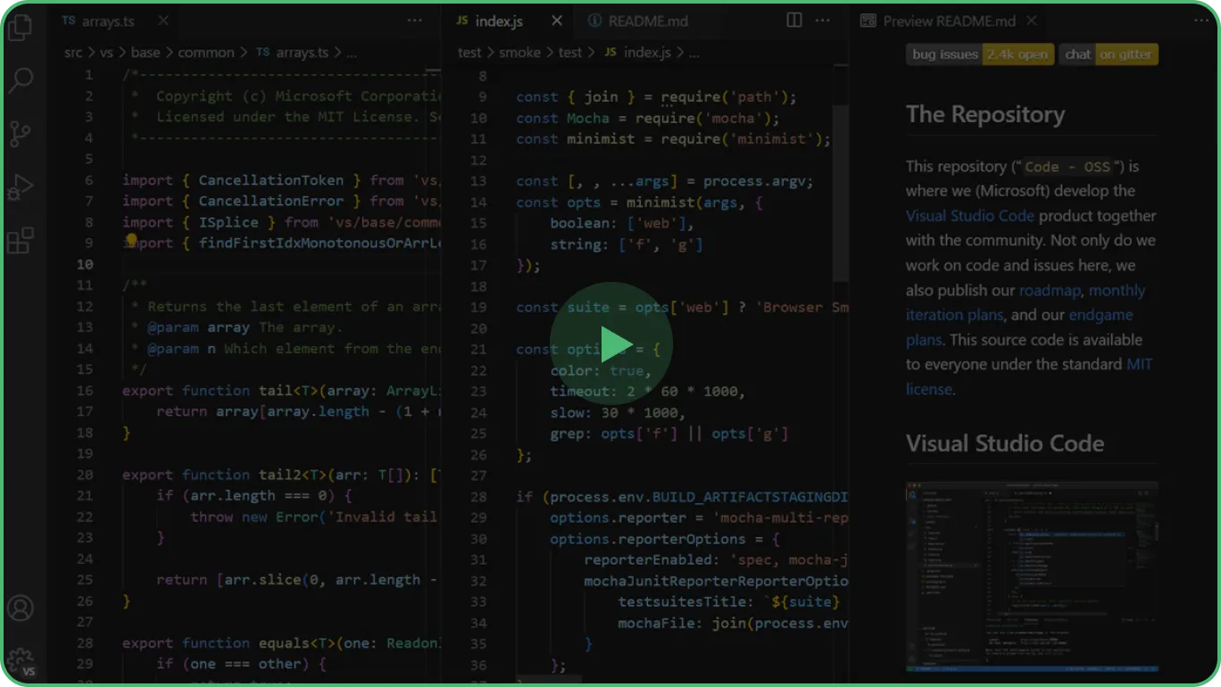Expand the base breadcrumb
This screenshot has width=1221, height=687.
click(145, 53)
